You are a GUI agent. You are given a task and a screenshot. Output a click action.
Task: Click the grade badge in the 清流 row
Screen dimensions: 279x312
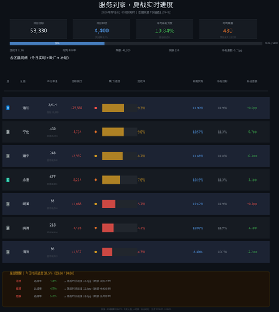[8, 252]
